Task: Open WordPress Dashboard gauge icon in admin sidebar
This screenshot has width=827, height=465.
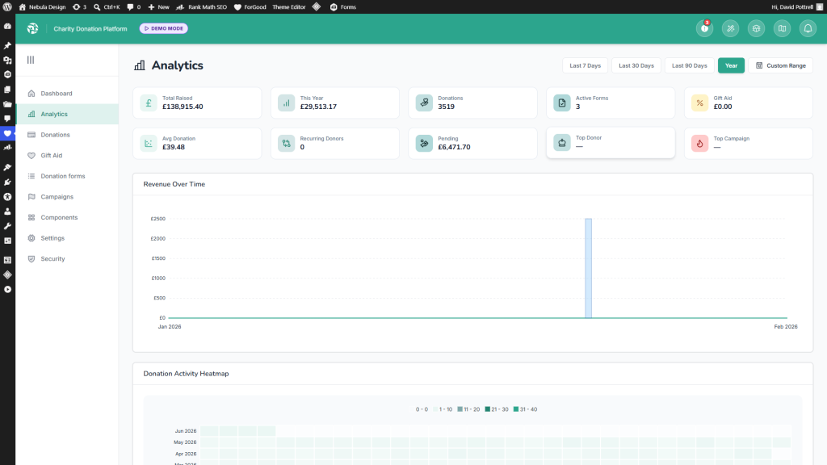Action: (7, 27)
